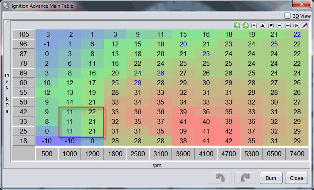Select the 78 kPa map axis bin

(x=24, y=63)
